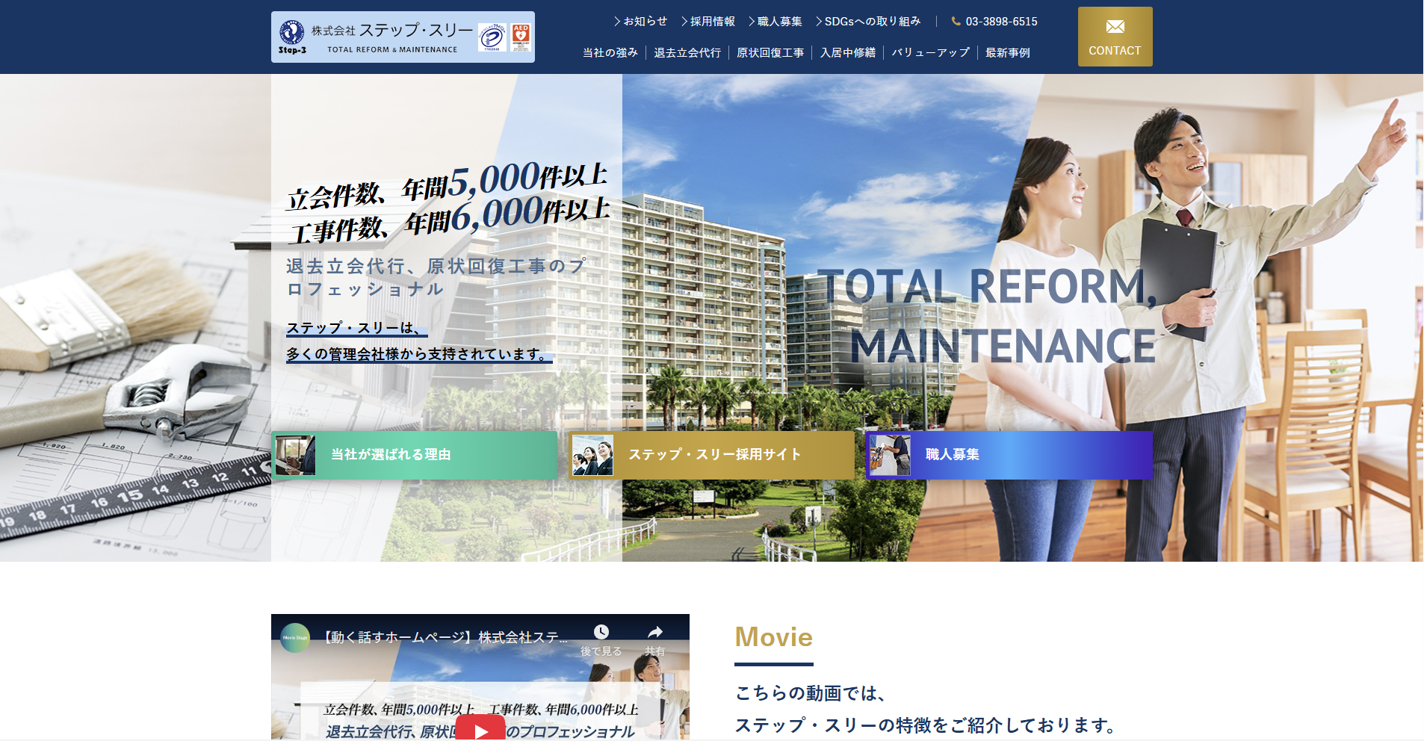Click the watch later clock icon on the video

pos(600,631)
